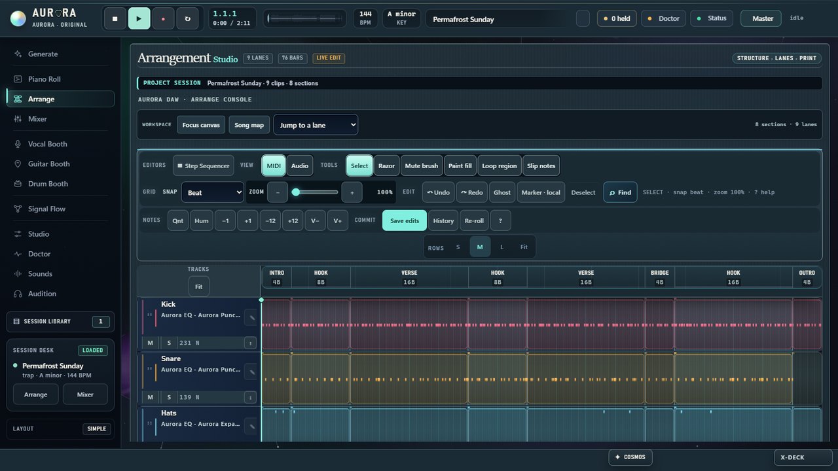Open the Vocal Booth section
Viewport: 838px width, 471px height.
(x=60, y=144)
